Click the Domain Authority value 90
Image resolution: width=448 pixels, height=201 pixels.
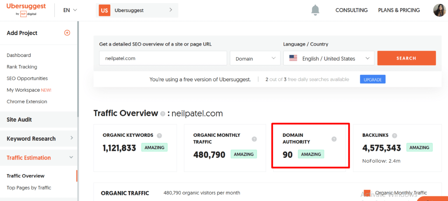[x=287, y=155]
